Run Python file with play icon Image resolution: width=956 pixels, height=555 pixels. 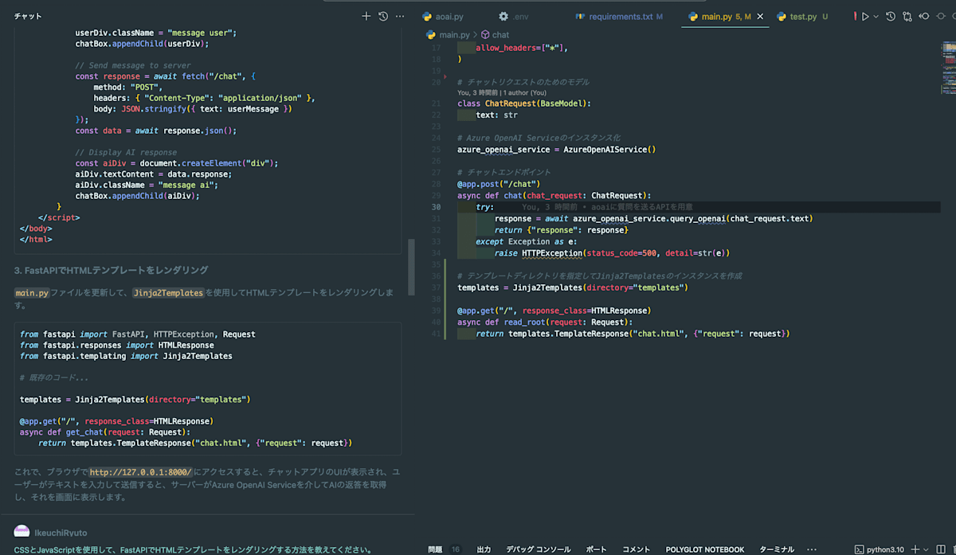[864, 16]
